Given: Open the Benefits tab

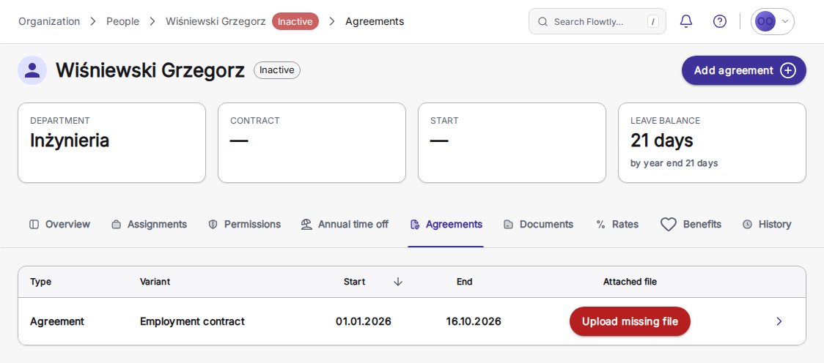Looking at the screenshot, I should click(x=691, y=225).
